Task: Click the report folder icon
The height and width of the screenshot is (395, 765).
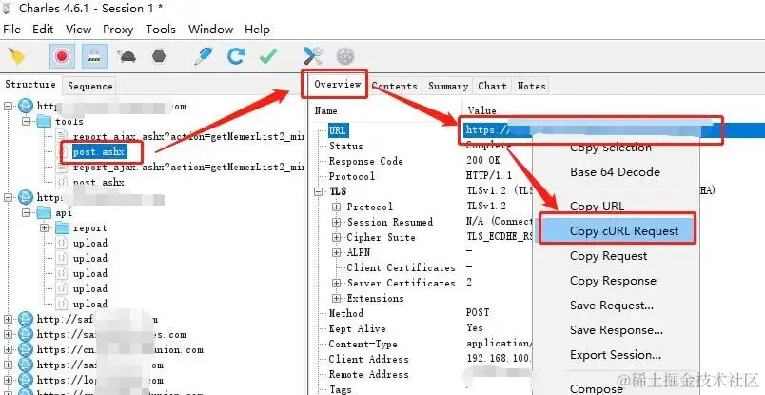Action: click(62, 228)
